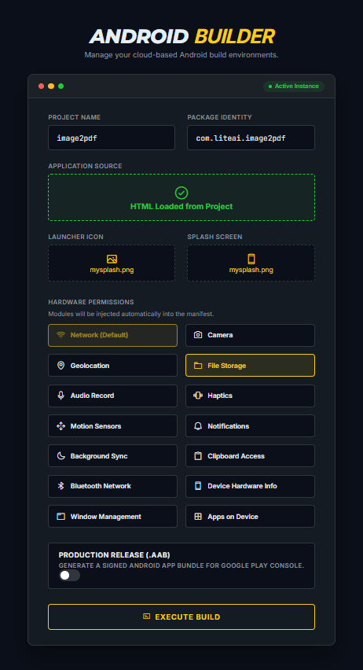
Task: Click the camera icon in Camera permission
Action: (x=198, y=335)
